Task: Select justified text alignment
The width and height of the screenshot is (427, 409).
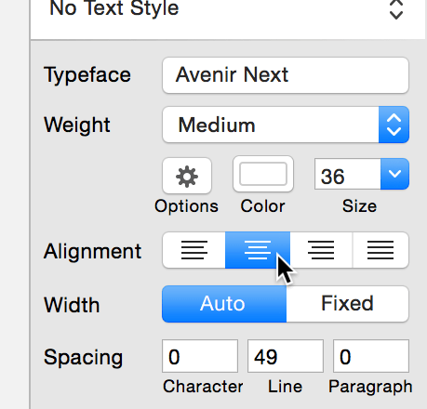Action: [380, 250]
